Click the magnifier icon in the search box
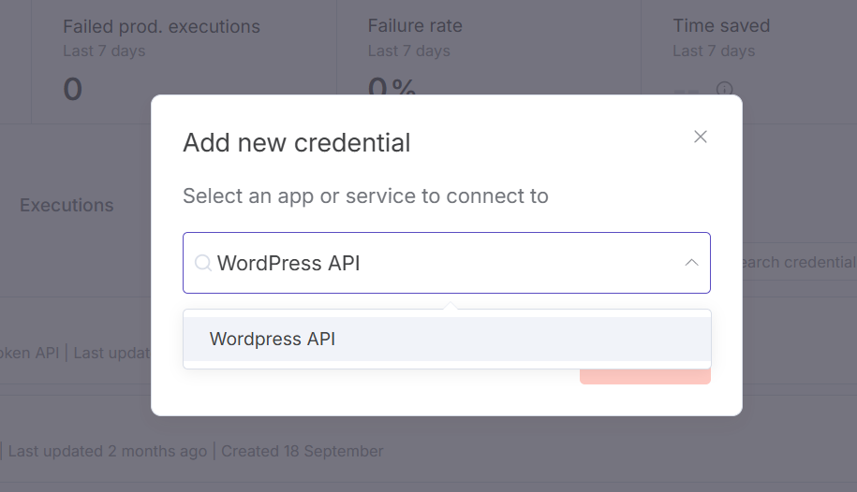This screenshot has height=492, width=857. point(202,264)
